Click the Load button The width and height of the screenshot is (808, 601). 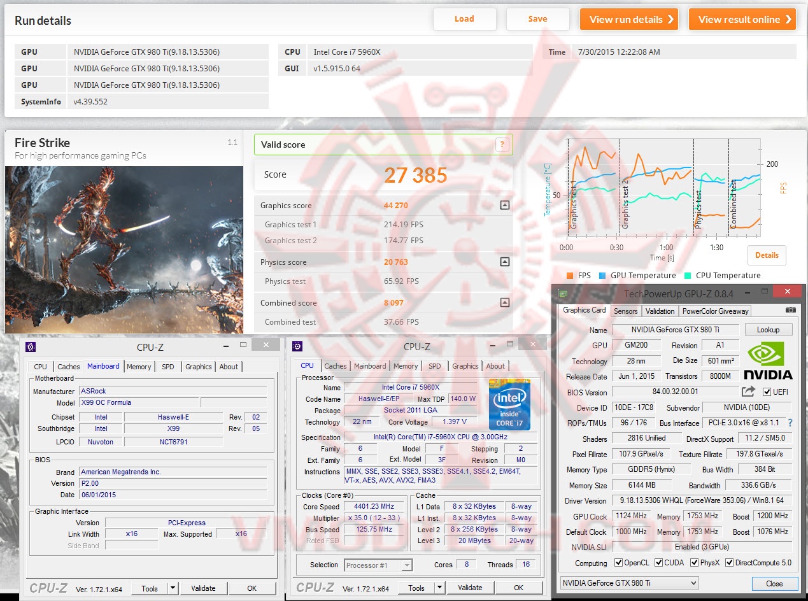click(x=464, y=19)
